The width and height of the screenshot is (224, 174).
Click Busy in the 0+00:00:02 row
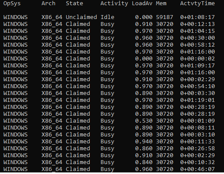pyautogui.click(x=107, y=59)
